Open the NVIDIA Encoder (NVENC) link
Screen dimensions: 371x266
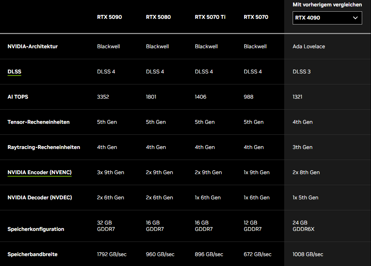pyautogui.click(x=39, y=172)
